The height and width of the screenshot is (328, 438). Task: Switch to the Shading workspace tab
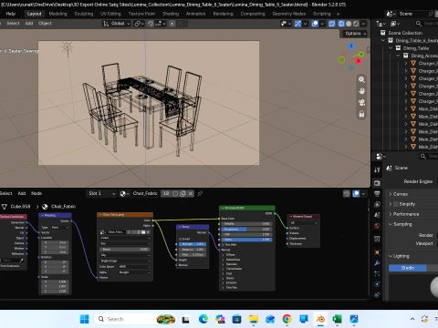(171, 14)
